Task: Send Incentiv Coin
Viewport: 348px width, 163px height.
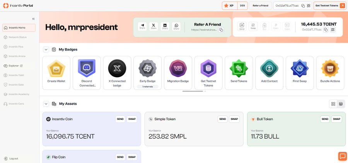Action: tap(120, 119)
